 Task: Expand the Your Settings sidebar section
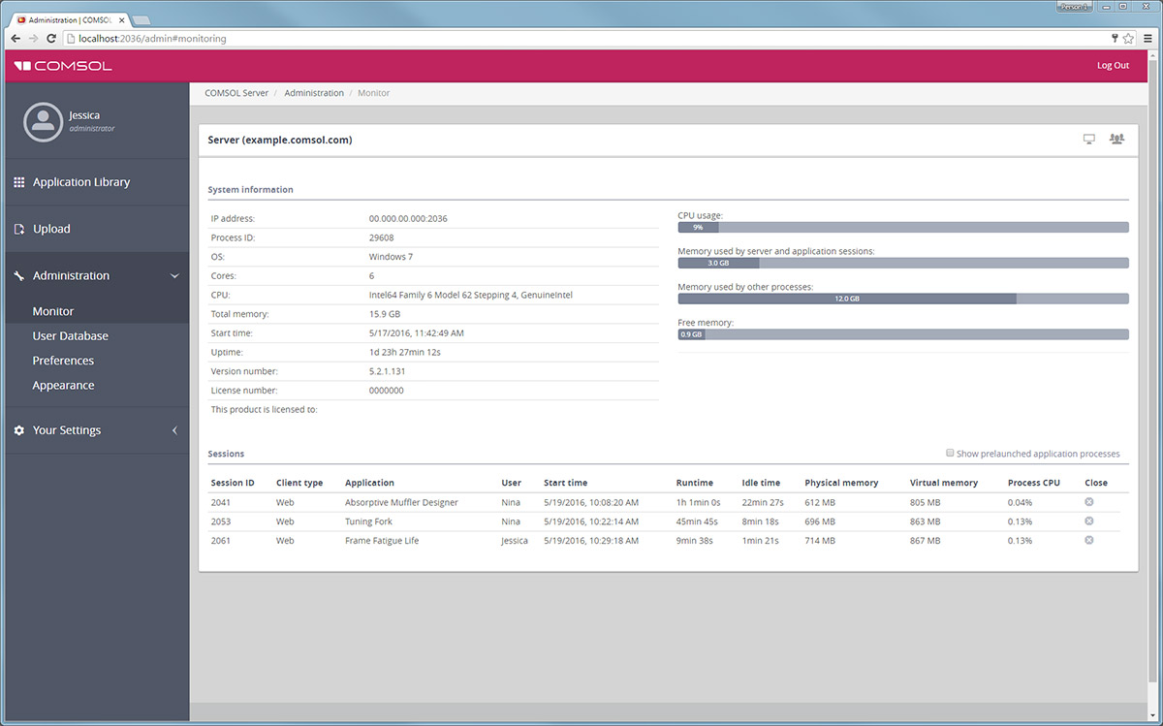[x=174, y=430]
